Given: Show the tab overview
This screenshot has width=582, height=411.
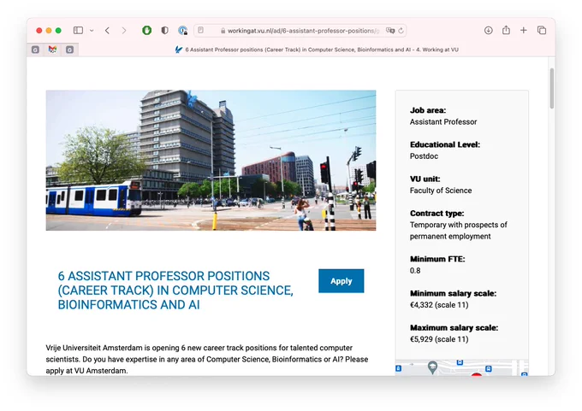Looking at the screenshot, I should (x=542, y=31).
